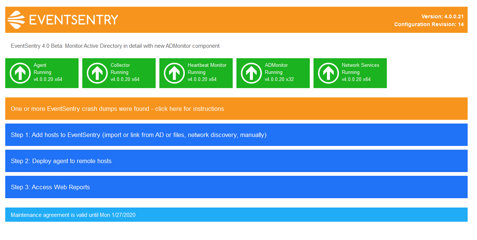Click the 'Collector' tile label
The image size is (477, 240).
[120, 65]
